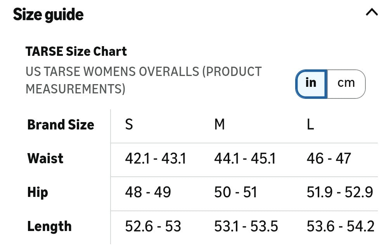The height and width of the screenshot is (250, 391).
Task: Select the hip value 50 - 51
Action: pyautogui.click(x=235, y=192)
